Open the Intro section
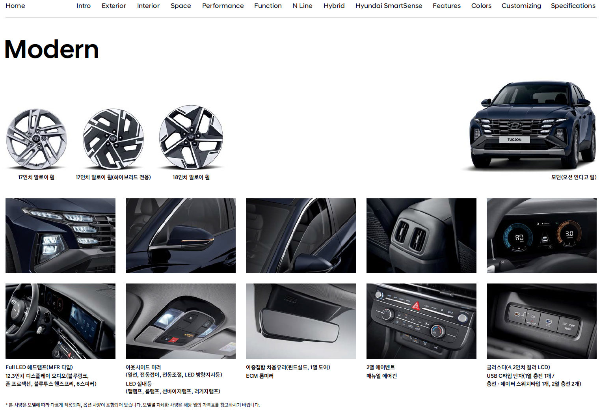Screen dimensions: 601x414 84,6
